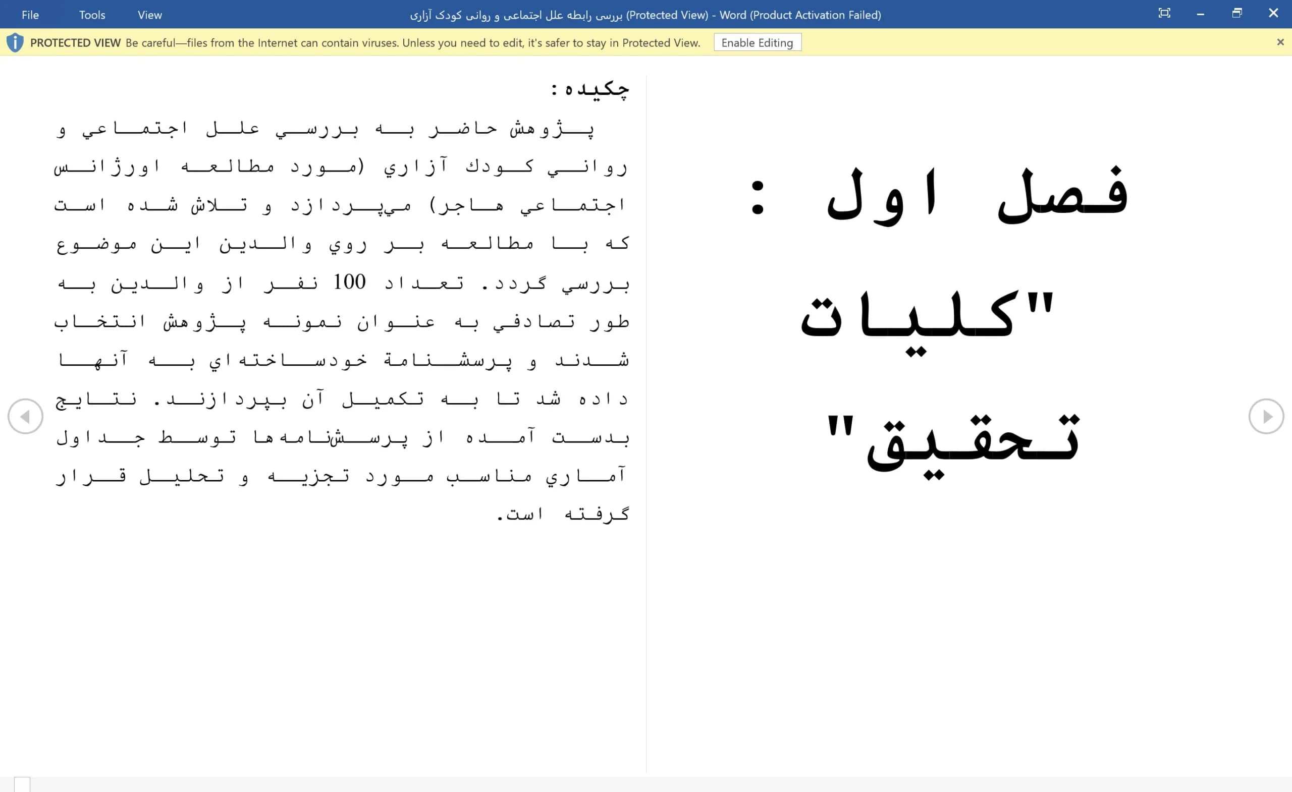Image resolution: width=1292 pixels, height=792 pixels.
Task: Go to next page with right arrow
Action: pos(1266,416)
